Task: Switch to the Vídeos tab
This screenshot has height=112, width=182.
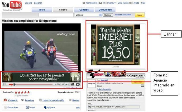Action: coord(63,10)
